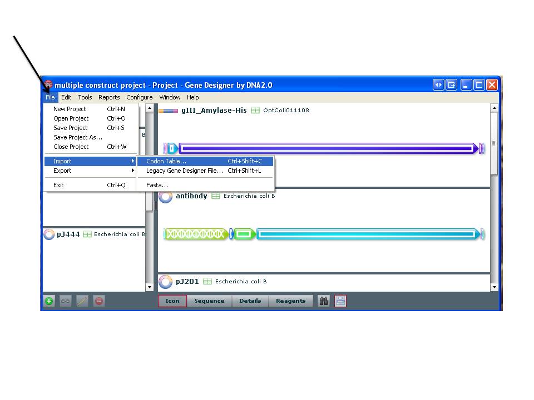
Task: Expand the Import submenu
Action: (91, 161)
